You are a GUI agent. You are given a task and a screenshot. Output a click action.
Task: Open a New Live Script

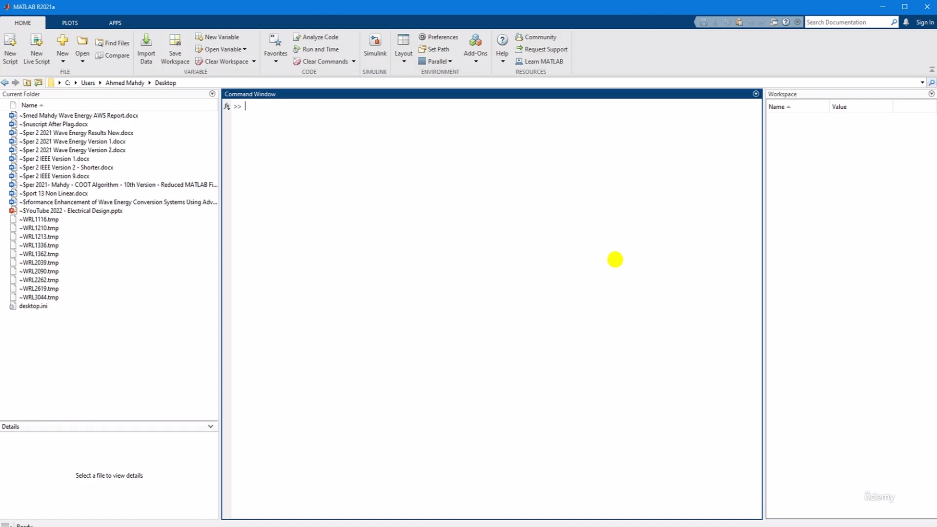point(37,41)
